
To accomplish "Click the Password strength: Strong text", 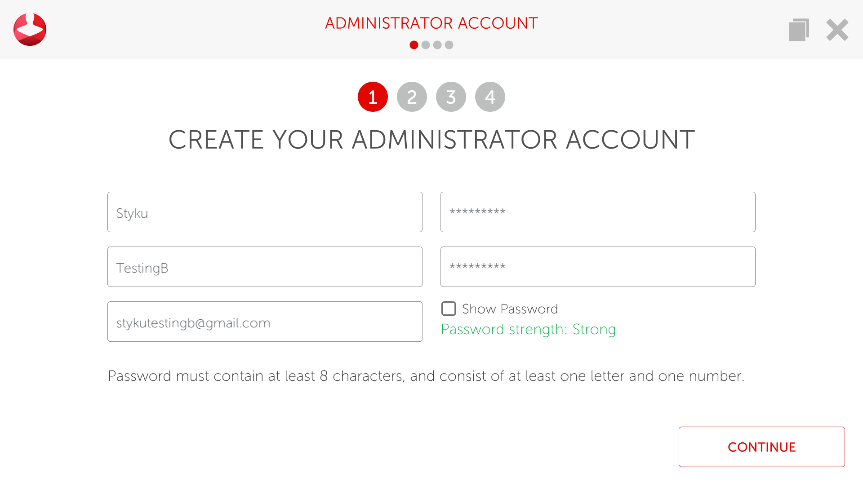I will coord(528,329).
